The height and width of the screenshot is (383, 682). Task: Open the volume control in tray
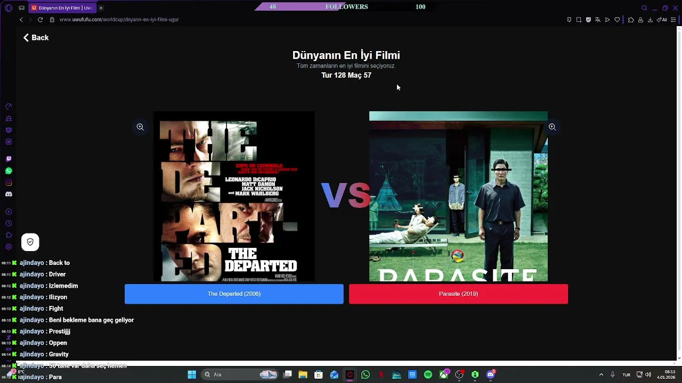pos(648,374)
